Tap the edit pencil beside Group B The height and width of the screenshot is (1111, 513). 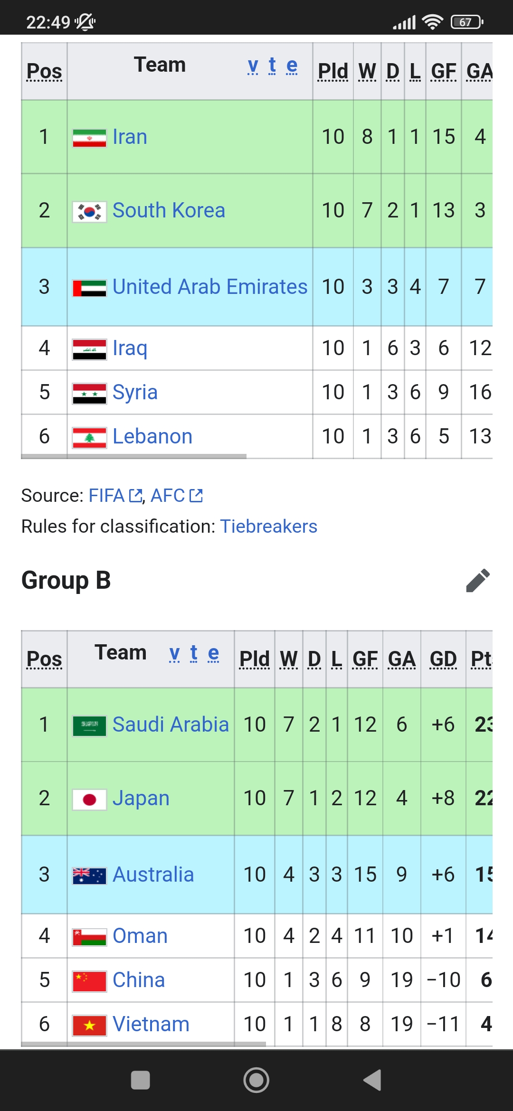pyautogui.click(x=478, y=580)
